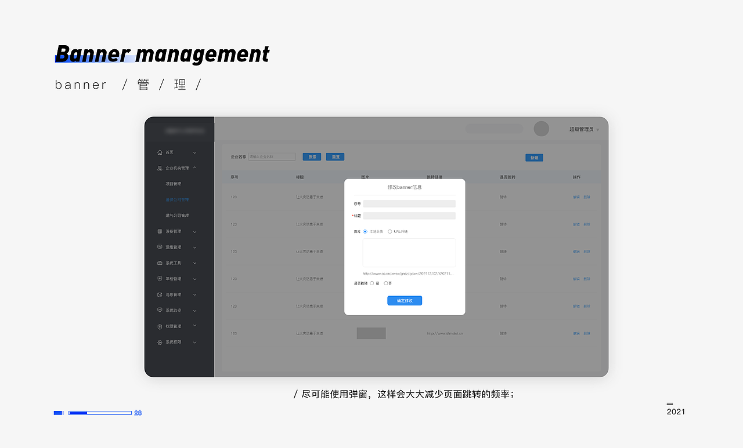Collapse the 企业机构管理 chevron
This screenshot has width=743, height=448.
pyautogui.click(x=194, y=168)
